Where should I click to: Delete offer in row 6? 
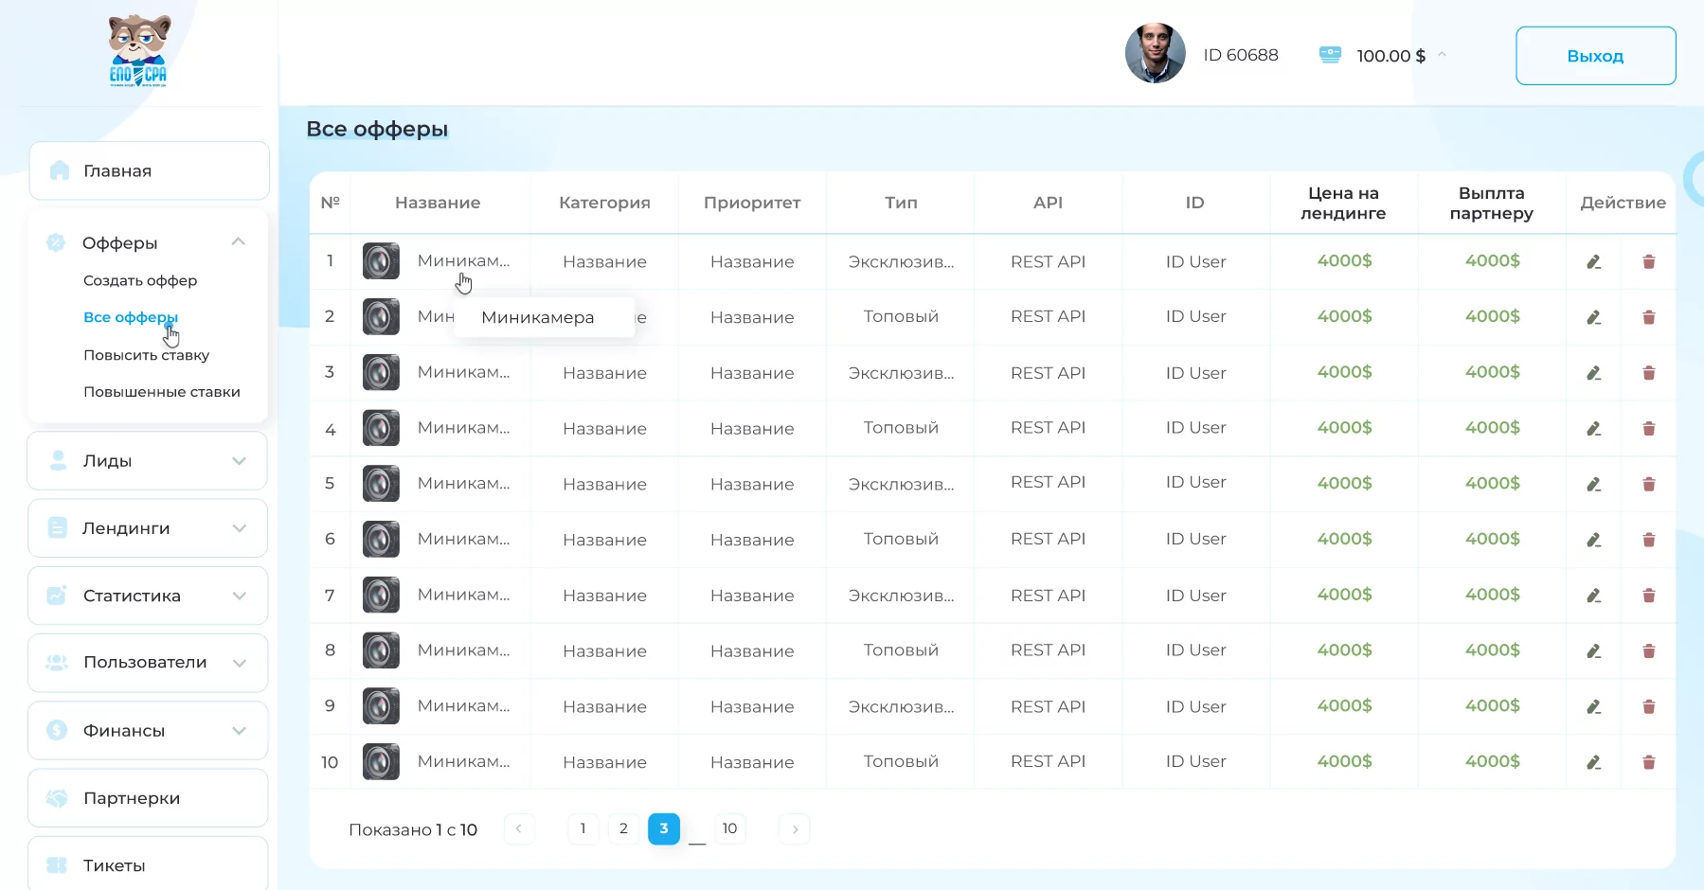1649,540
